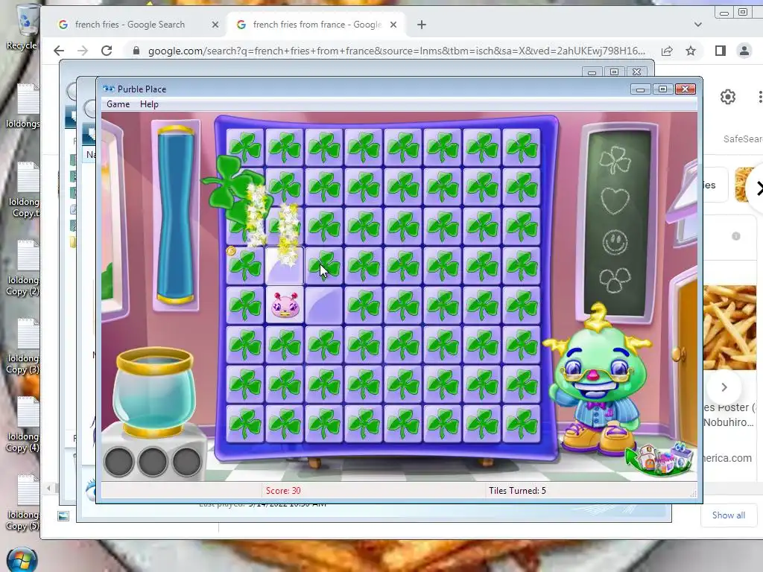Screen dimensions: 763x572
Task: Select the loldong Copy (4) desktop file
Action: tap(23, 425)
